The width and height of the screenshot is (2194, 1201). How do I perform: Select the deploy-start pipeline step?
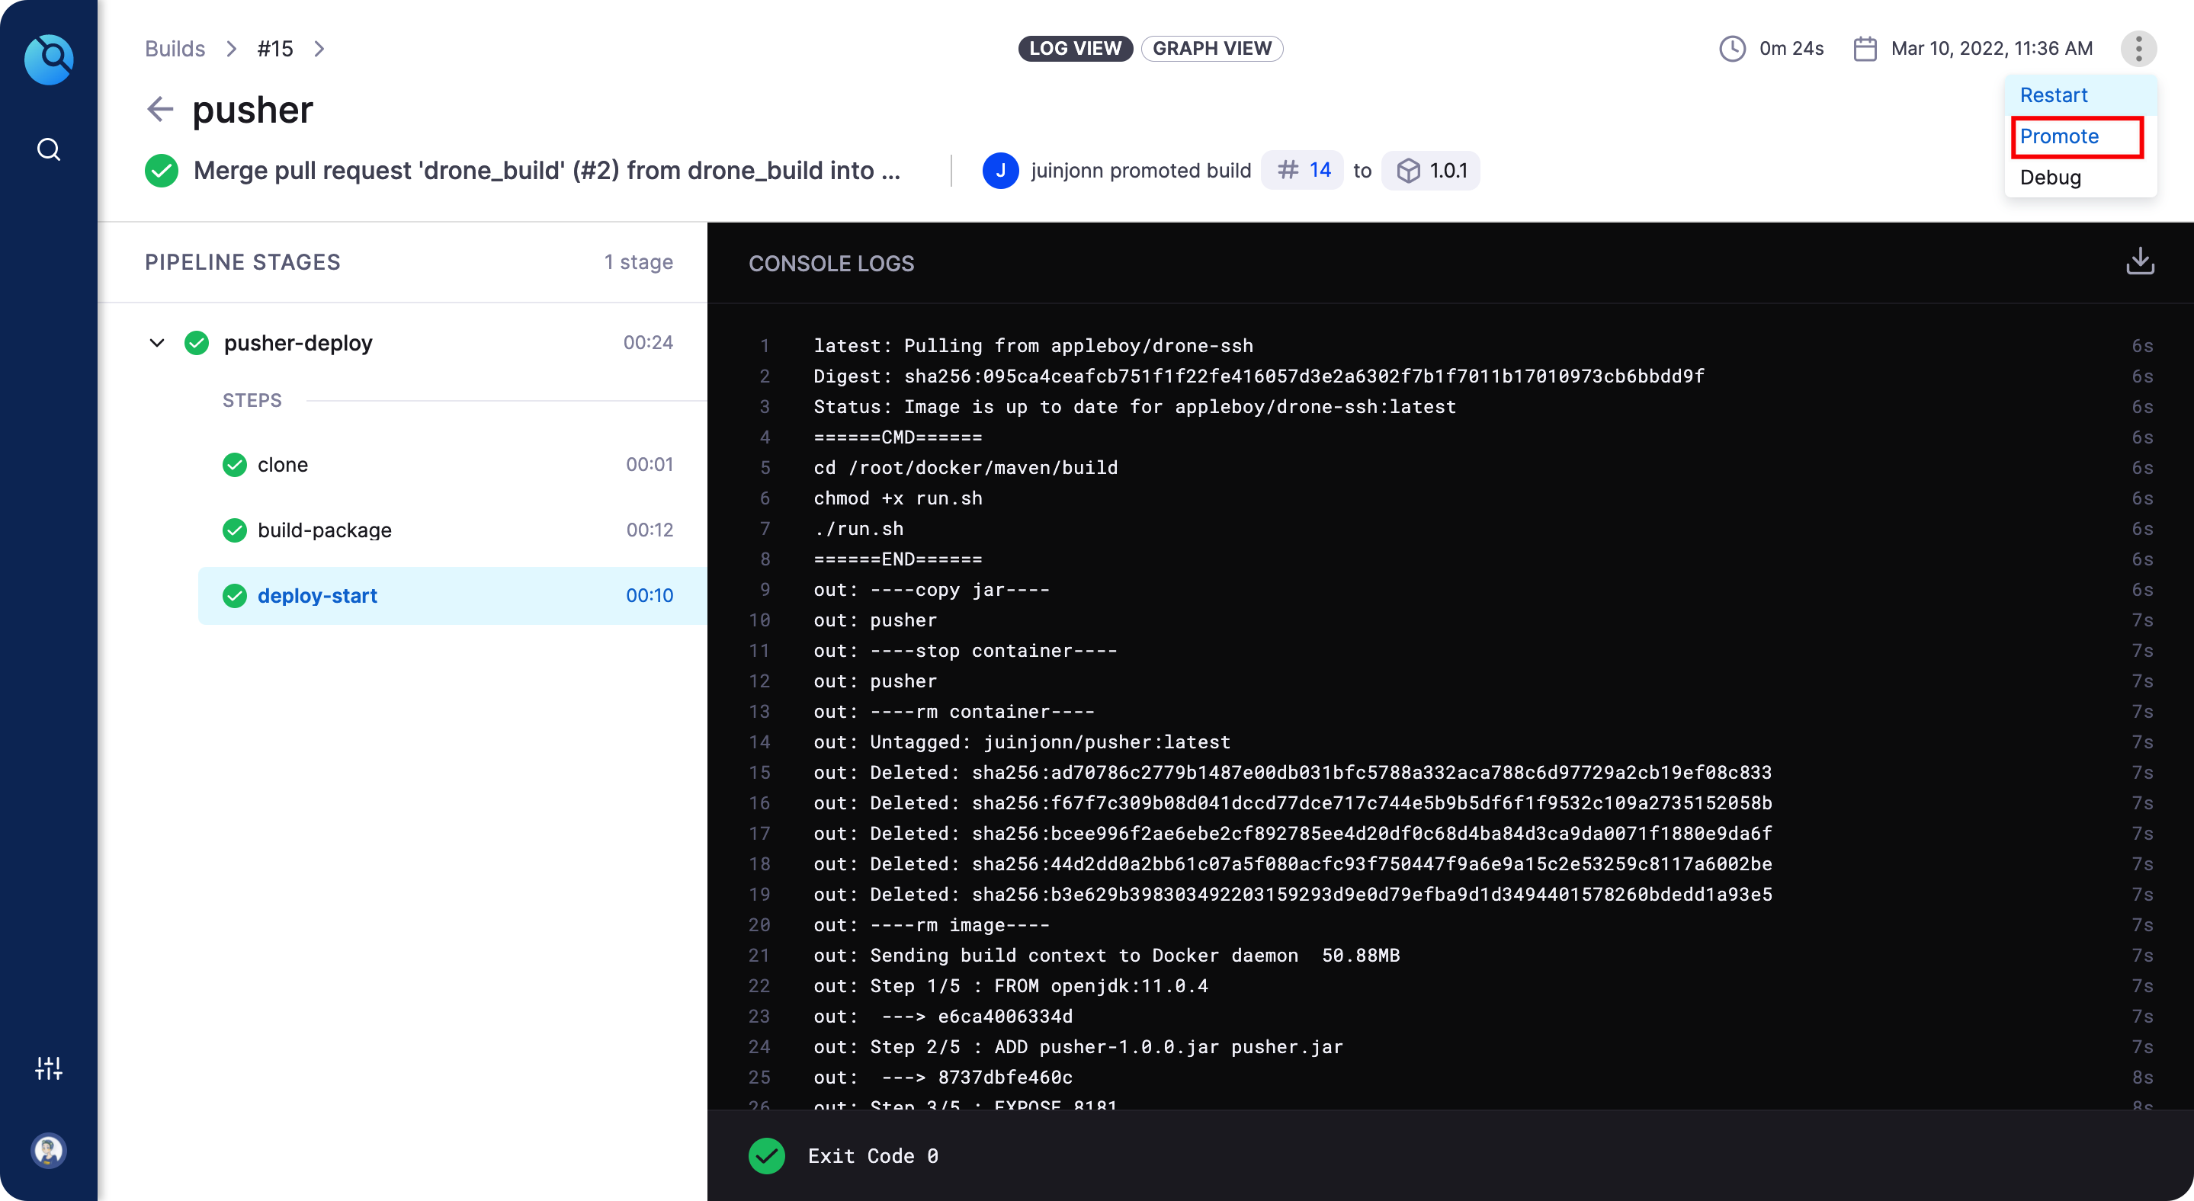point(318,596)
